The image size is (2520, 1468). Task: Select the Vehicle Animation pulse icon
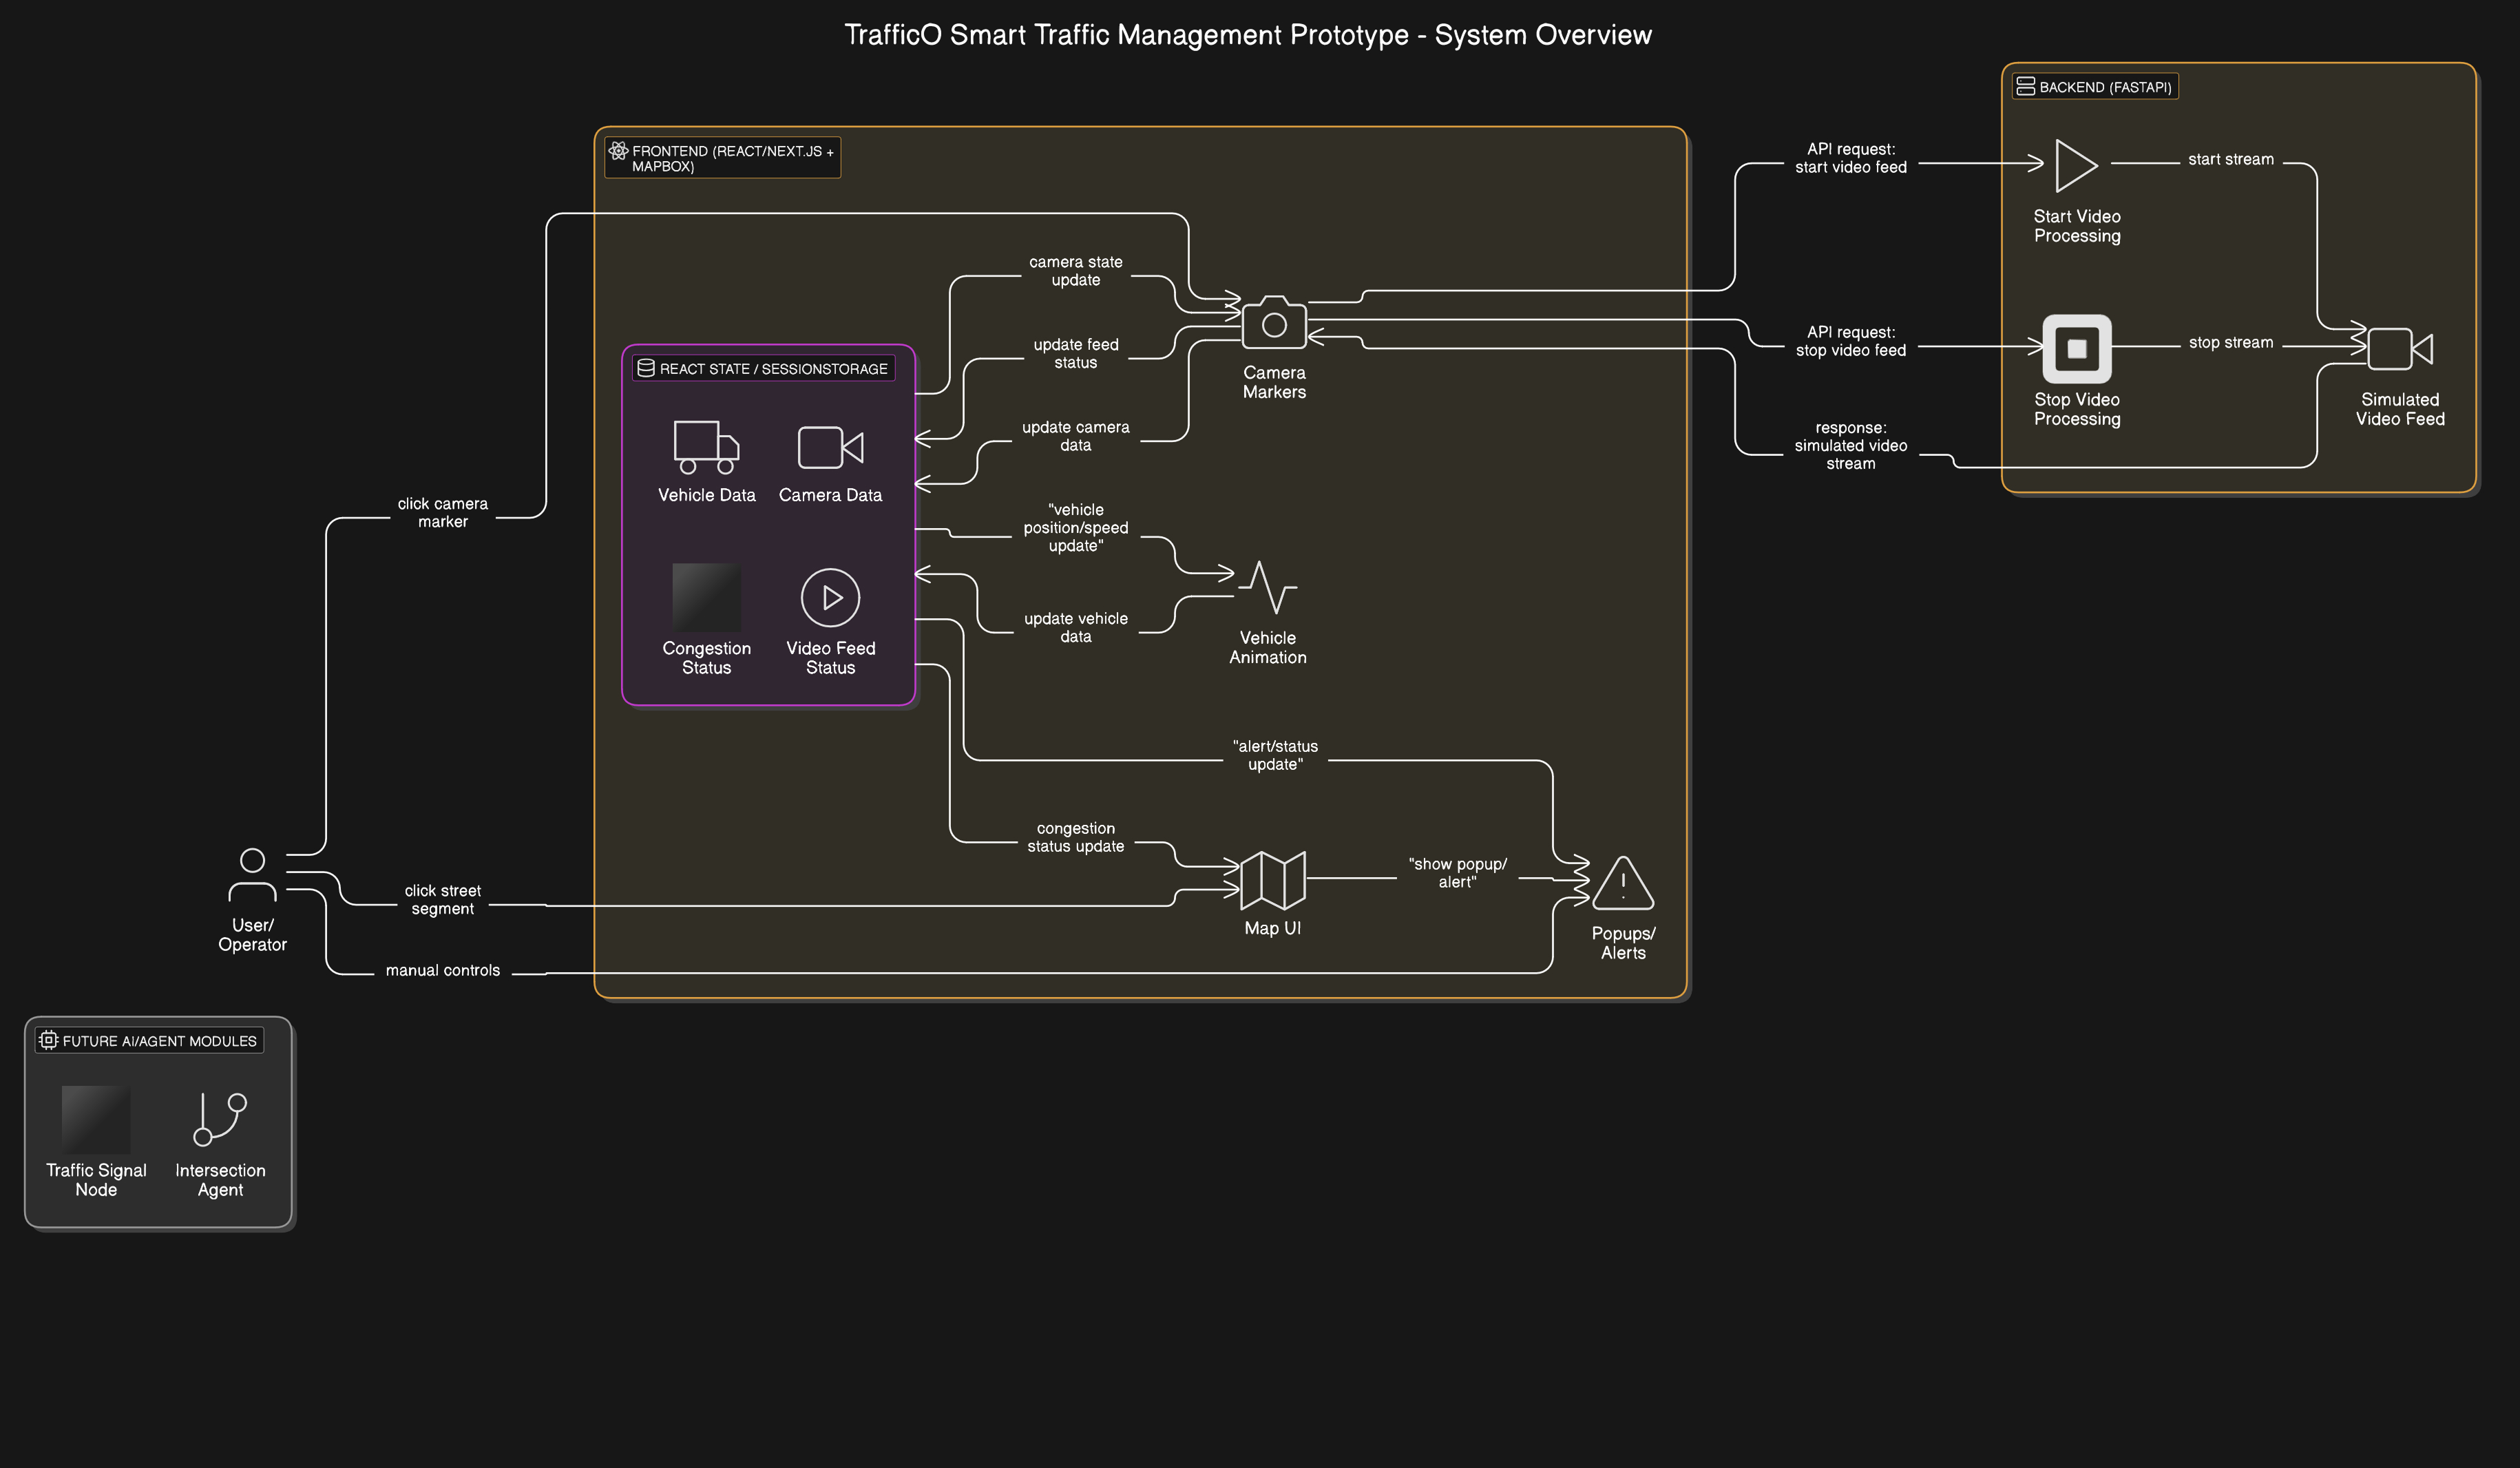pyautogui.click(x=1267, y=587)
